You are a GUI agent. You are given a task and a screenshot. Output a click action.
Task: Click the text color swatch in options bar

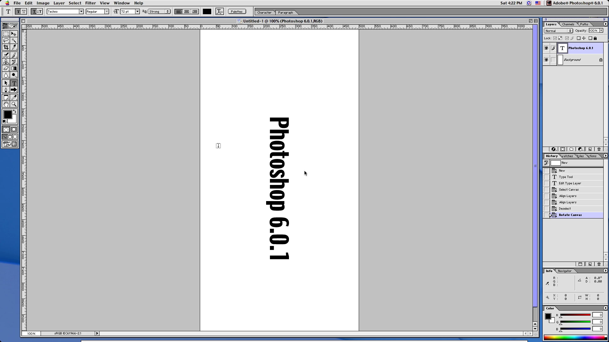tap(207, 11)
